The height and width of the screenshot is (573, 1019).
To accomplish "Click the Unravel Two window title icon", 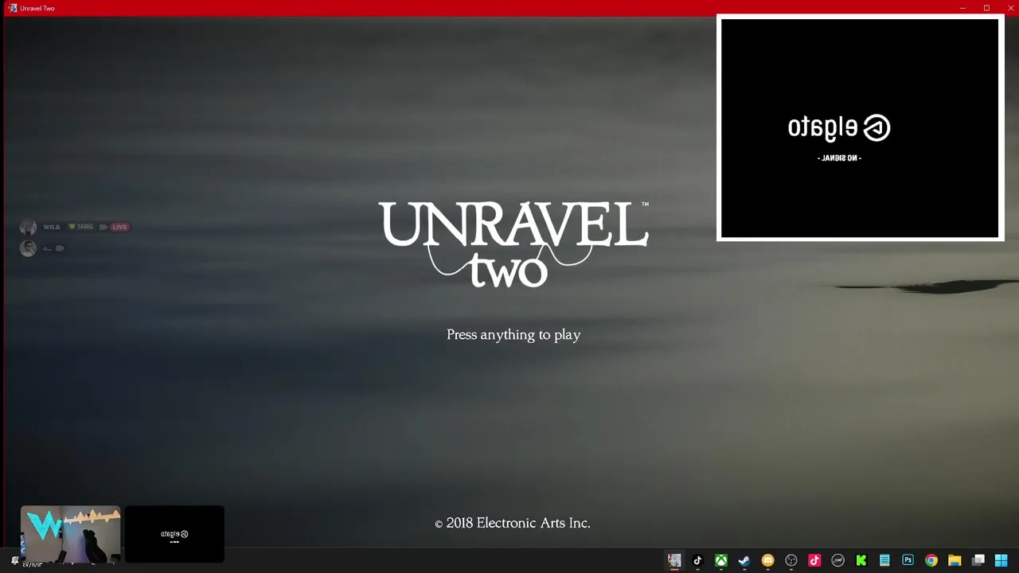I will click(13, 8).
